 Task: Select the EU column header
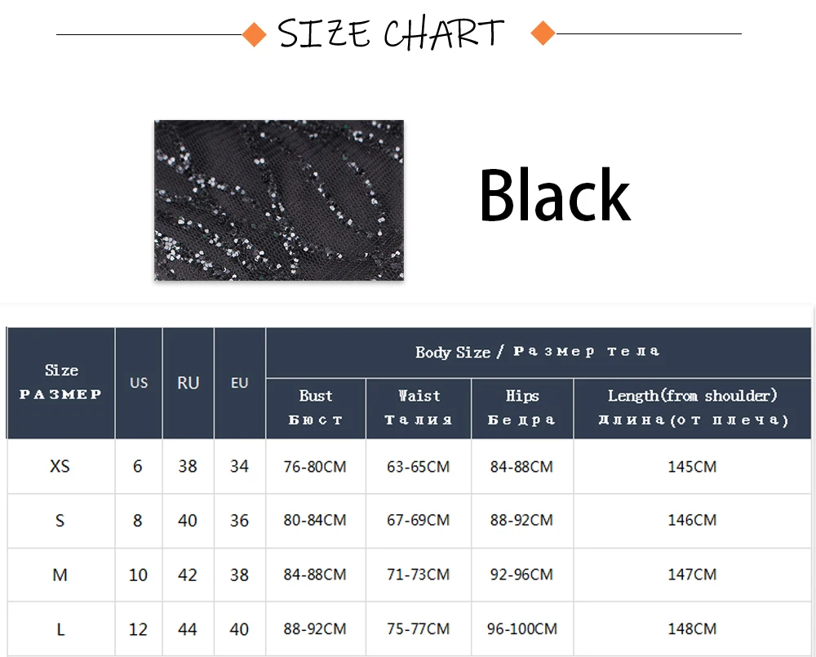pos(239,382)
